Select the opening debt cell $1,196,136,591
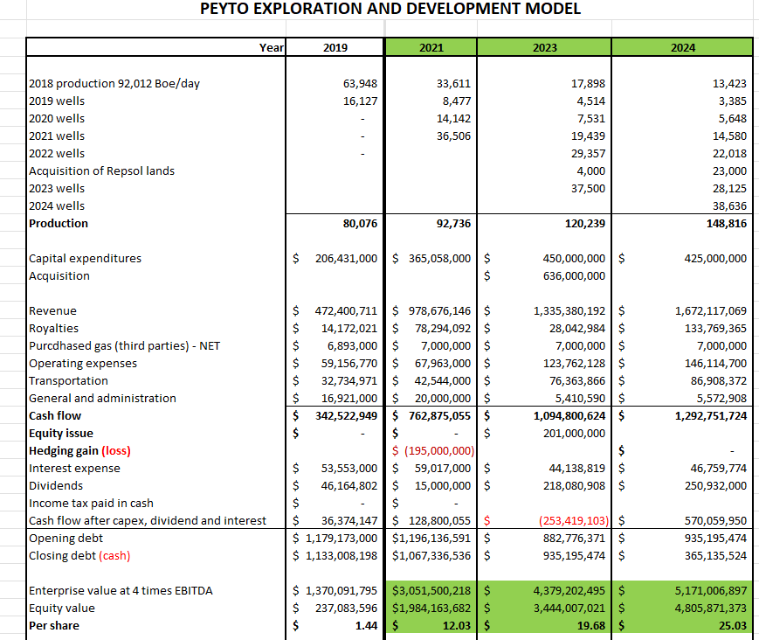 [431, 538]
